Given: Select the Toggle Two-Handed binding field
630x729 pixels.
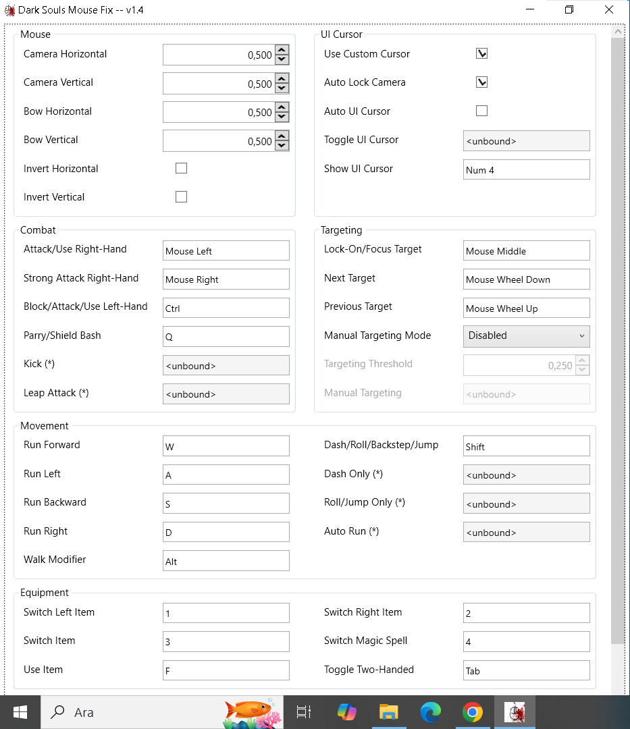Looking at the screenshot, I should [526, 671].
